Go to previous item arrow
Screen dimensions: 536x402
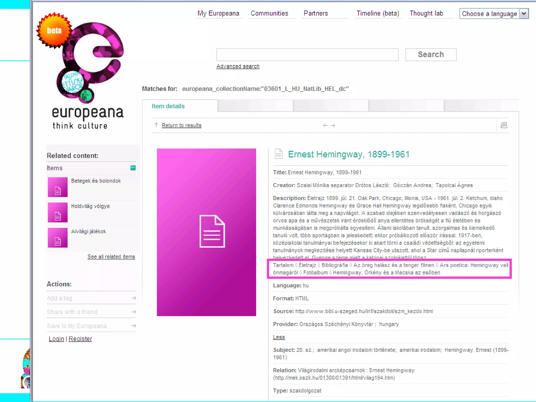point(325,125)
